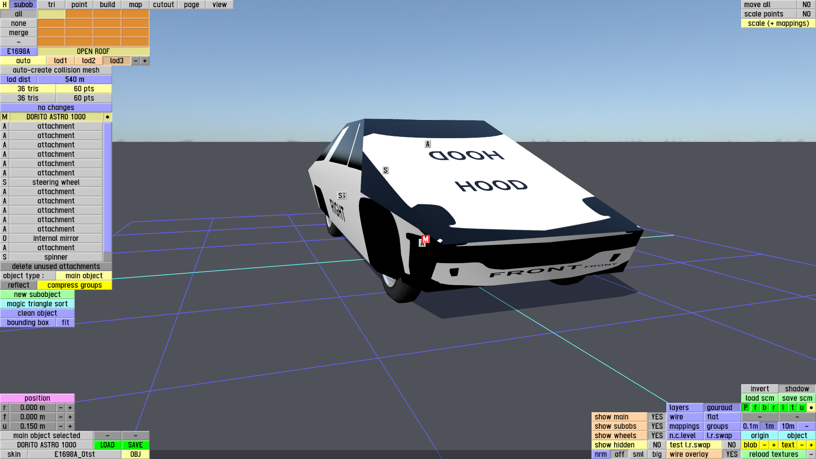
Task: Cycle the object type main object selector
Action: pyautogui.click(x=84, y=276)
